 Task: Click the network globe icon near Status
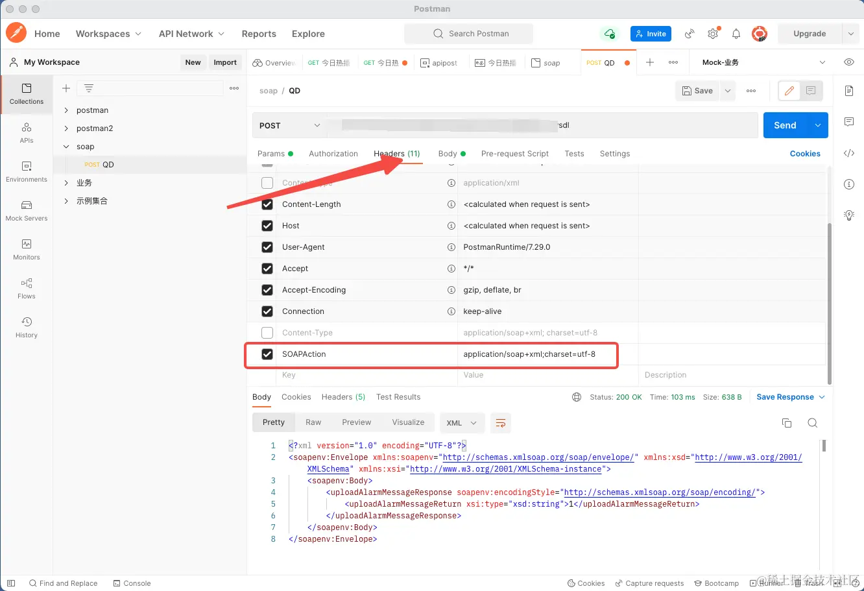(x=577, y=397)
